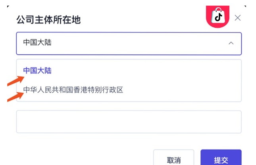Submit the form with 提交 button
Screen dimensions: 256x165
pyautogui.click(x=221, y=157)
